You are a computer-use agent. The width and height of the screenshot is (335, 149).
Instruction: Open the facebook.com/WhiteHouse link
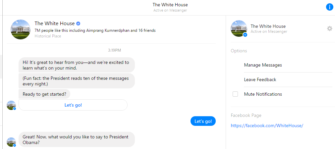[267, 125]
